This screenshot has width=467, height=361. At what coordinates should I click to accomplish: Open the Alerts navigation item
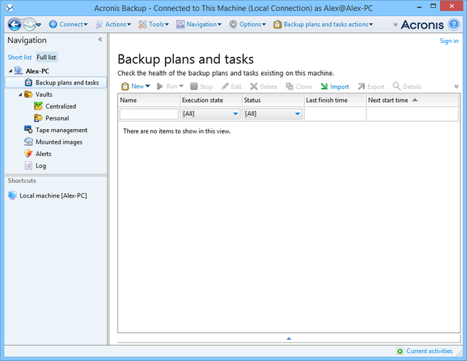[x=43, y=154]
